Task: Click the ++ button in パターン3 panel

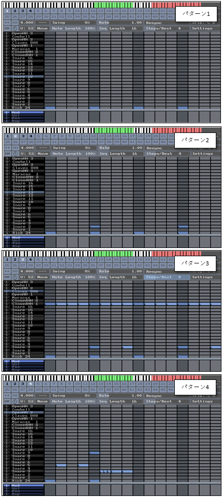Action: (7, 271)
